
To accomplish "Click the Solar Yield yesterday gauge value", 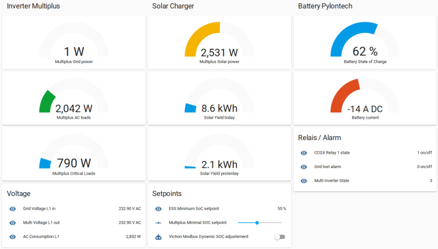I will [220, 164].
